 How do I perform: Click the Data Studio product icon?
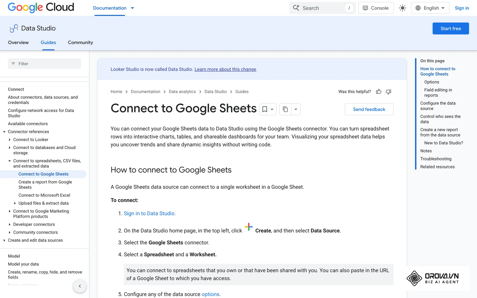(14, 28)
